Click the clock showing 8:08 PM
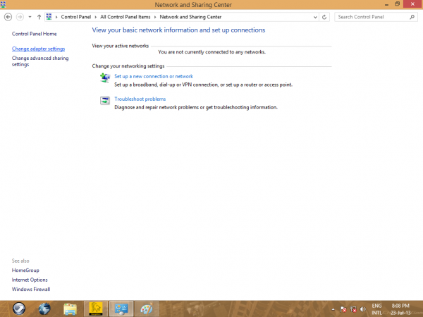The width and height of the screenshot is (423, 317). (400, 306)
